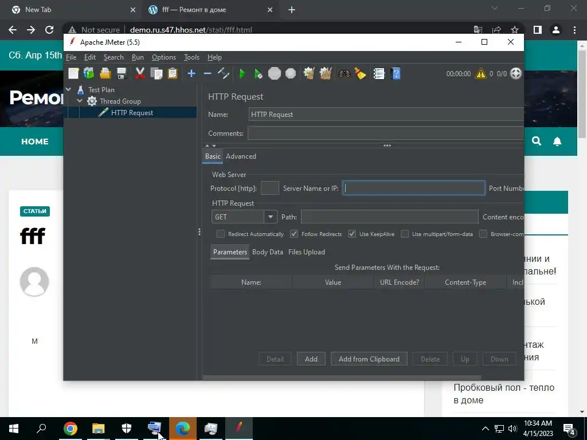Click the Name field containing HTTP Request
The width and height of the screenshot is (587, 440).
click(x=386, y=114)
